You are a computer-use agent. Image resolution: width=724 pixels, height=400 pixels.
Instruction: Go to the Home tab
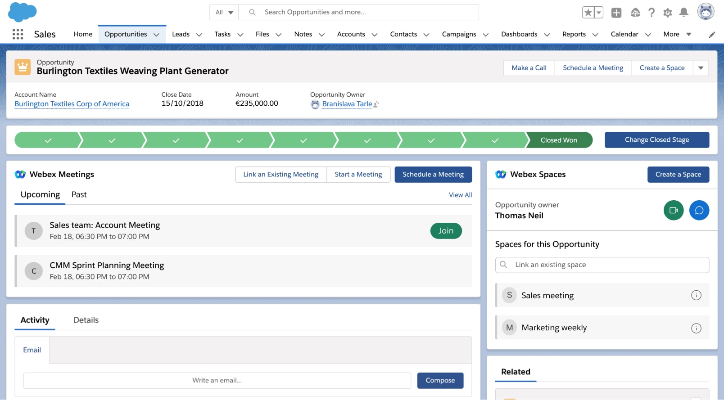point(83,34)
